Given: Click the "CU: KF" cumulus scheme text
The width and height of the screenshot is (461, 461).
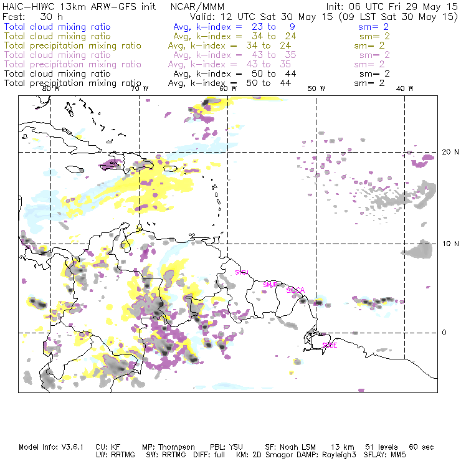Looking at the screenshot, I should 108,447.
